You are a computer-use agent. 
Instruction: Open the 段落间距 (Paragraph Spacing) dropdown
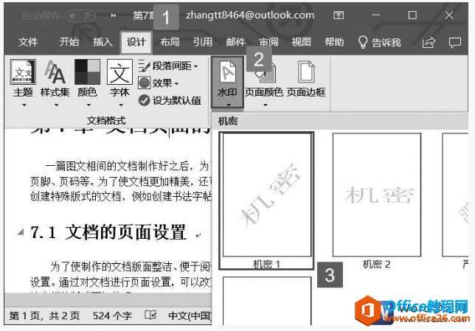[x=168, y=66]
